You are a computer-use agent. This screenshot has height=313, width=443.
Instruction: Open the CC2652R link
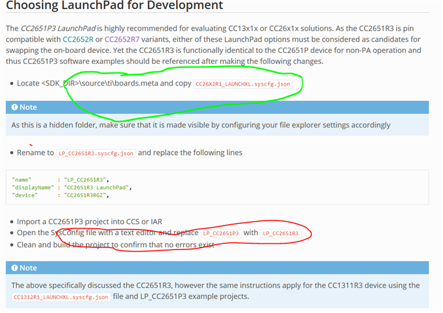(x=78, y=39)
